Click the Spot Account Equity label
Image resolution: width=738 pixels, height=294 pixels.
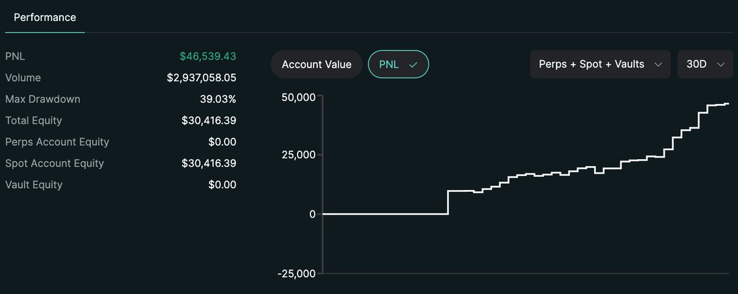pyautogui.click(x=54, y=164)
